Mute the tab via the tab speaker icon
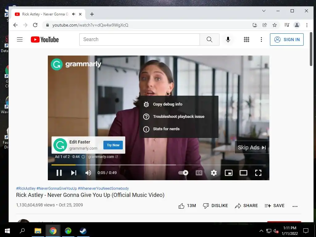This screenshot has width=316, height=237. pyautogui.click(x=74, y=14)
